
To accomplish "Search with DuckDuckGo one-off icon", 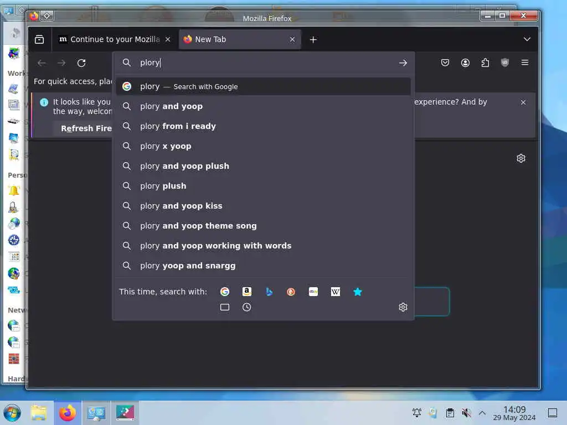I will [291, 292].
